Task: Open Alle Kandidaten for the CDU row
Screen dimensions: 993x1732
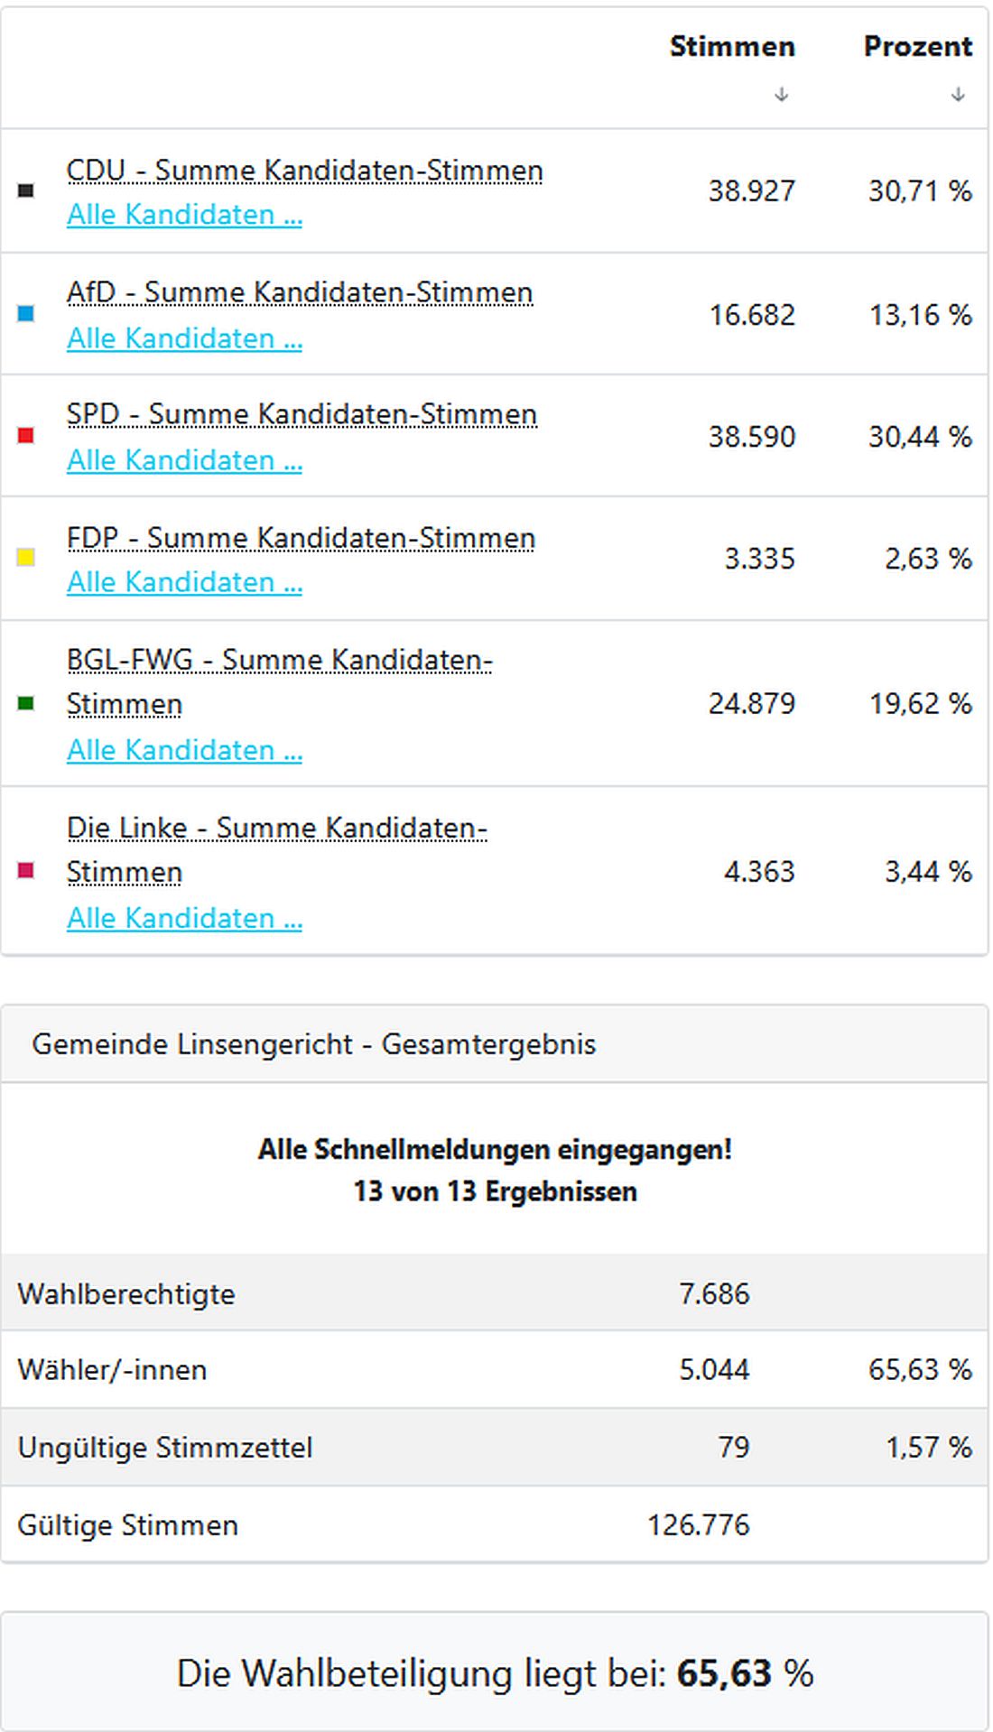Action: click(183, 215)
